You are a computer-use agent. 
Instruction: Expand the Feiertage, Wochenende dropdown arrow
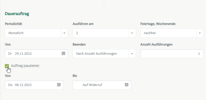[x=200, y=33]
